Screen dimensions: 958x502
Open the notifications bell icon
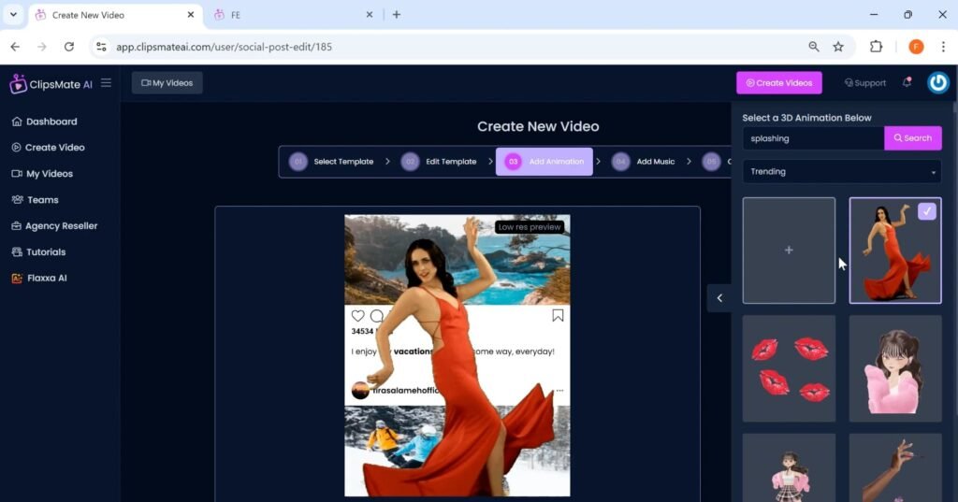907,82
